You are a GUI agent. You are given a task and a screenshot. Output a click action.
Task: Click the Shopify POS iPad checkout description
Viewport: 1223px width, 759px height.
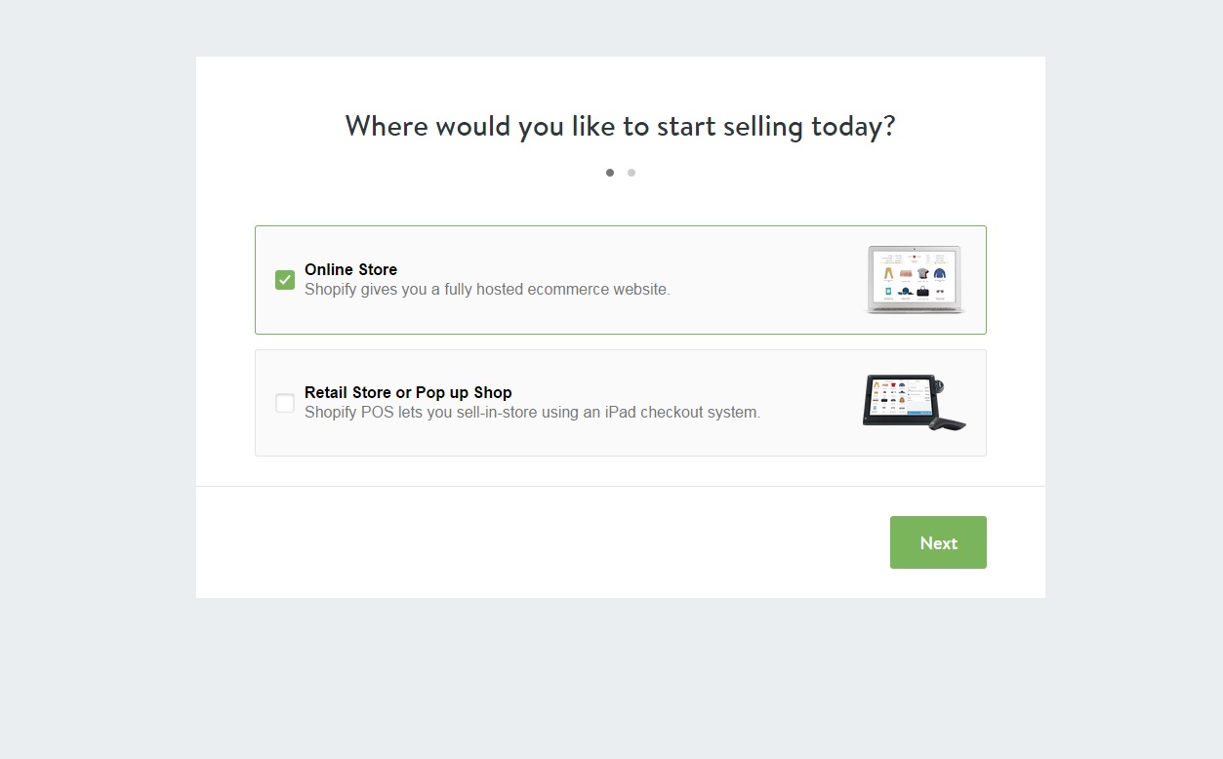point(532,412)
